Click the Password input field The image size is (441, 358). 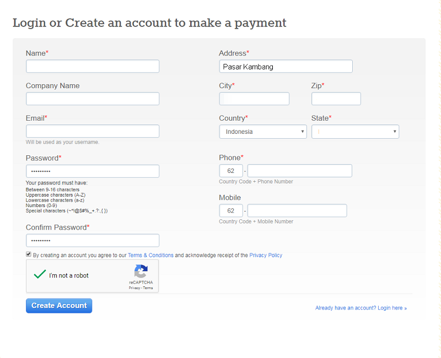point(92,171)
